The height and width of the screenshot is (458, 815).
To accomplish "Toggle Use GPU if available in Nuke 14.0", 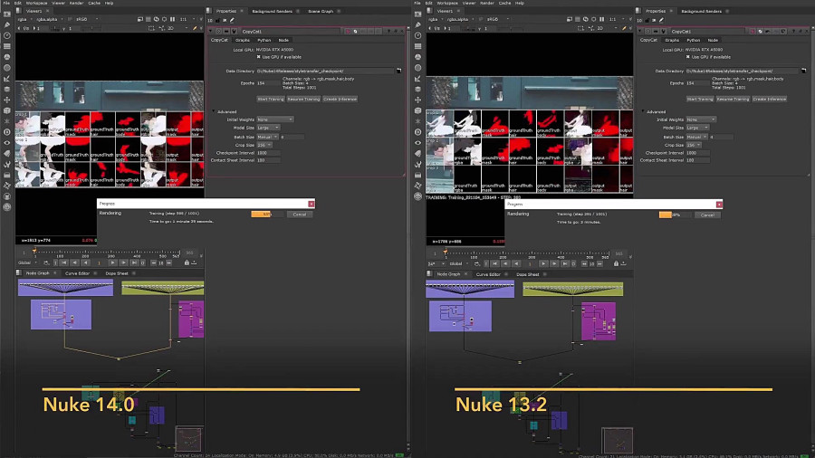I will 258,57.
